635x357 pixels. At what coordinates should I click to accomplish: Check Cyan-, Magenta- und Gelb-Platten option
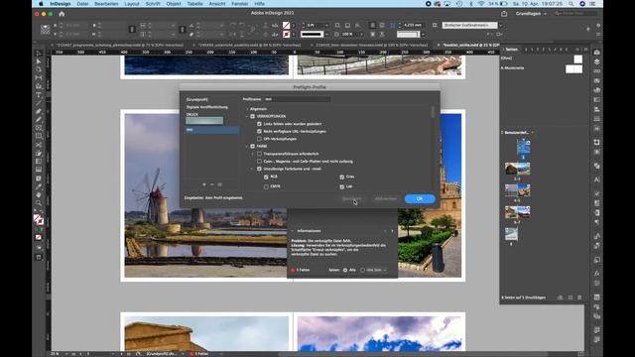click(260, 161)
